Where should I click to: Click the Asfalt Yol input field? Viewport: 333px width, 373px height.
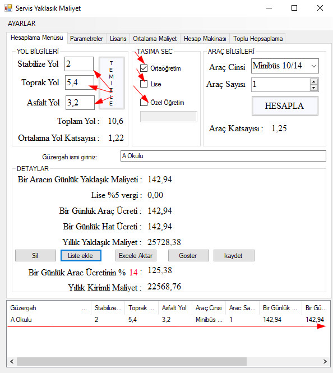tap(80, 103)
